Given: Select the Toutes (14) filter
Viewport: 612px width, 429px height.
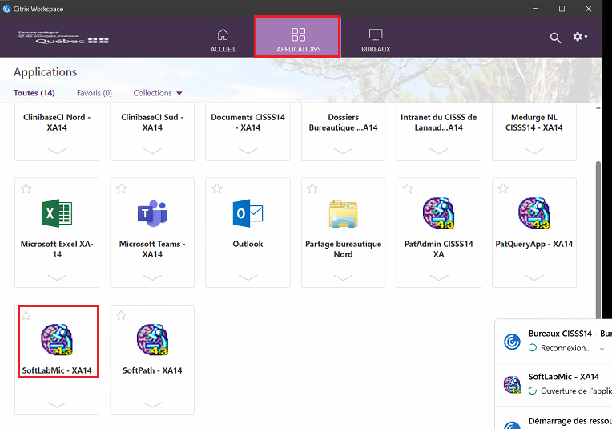Looking at the screenshot, I should [34, 93].
